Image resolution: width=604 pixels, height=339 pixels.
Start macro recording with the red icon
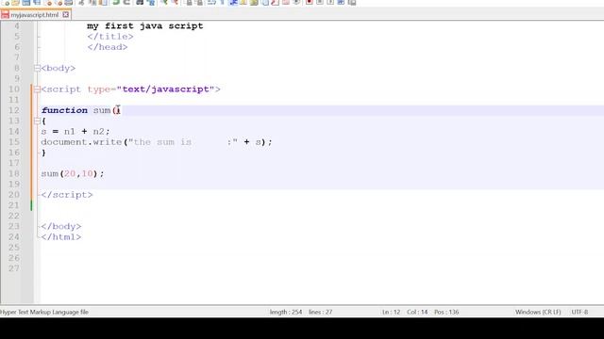pyautogui.click(x=309, y=2)
